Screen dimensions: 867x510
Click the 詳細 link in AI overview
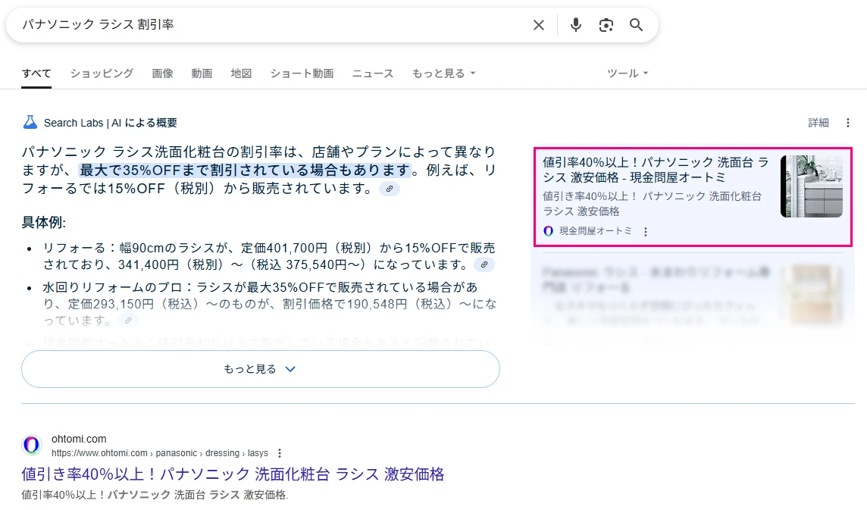click(818, 122)
